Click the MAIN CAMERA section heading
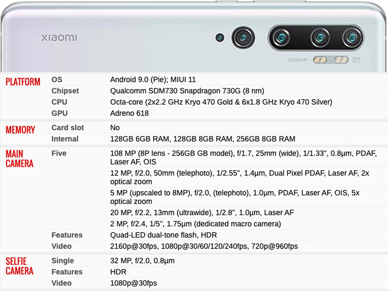This screenshot has height=291, width=388. tap(19, 159)
